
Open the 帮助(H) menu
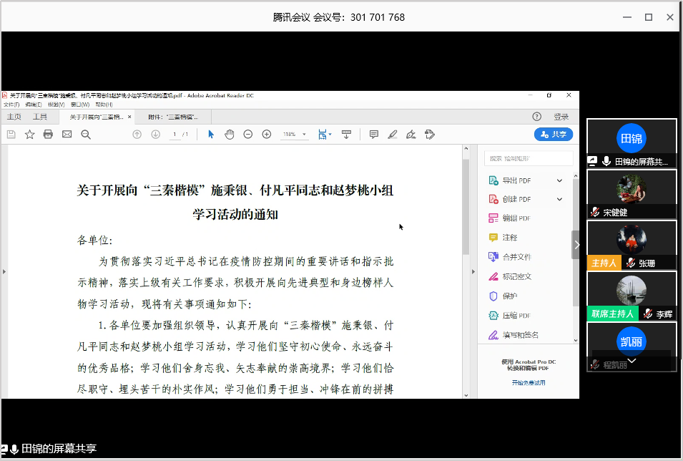104,105
